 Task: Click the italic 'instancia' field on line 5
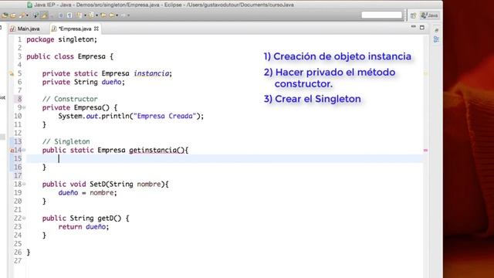click(151, 73)
